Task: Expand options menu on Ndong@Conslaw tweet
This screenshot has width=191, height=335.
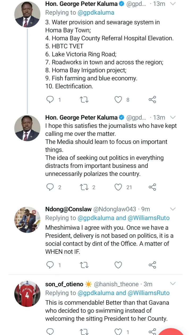Action: pyautogui.click(x=173, y=209)
